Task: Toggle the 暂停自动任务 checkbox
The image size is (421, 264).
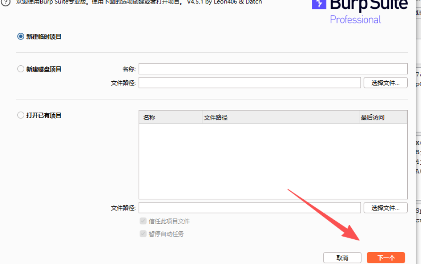Action: (x=143, y=234)
